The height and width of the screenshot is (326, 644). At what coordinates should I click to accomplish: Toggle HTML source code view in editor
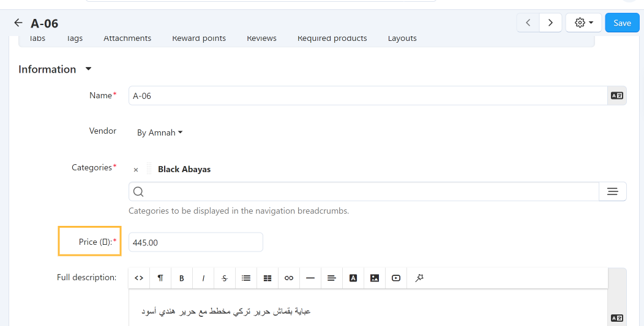[x=139, y=278]
